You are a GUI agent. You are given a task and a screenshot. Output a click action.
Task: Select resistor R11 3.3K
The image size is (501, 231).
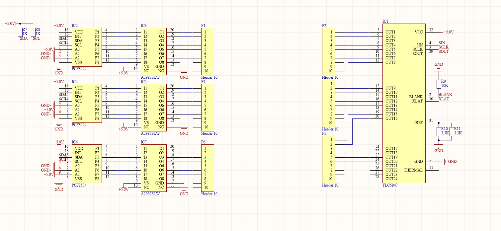coord(452,131)
